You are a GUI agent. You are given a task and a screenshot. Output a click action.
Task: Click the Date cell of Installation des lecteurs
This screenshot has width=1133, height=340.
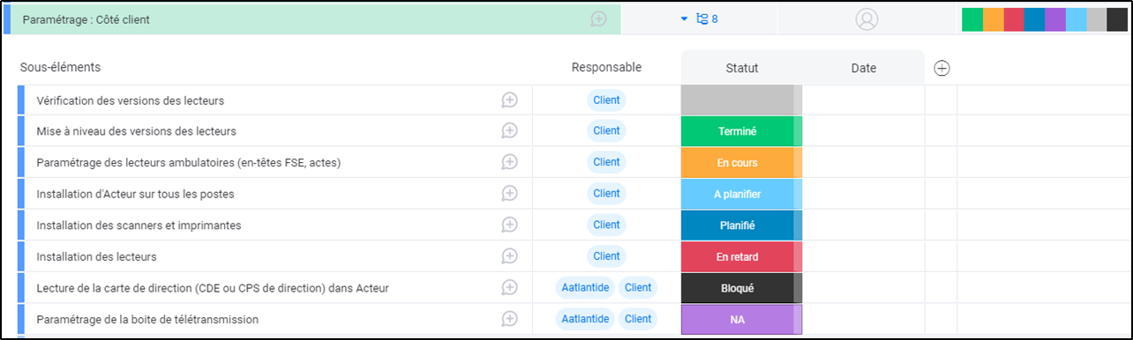pyautogui.click(x=864, y=256)
